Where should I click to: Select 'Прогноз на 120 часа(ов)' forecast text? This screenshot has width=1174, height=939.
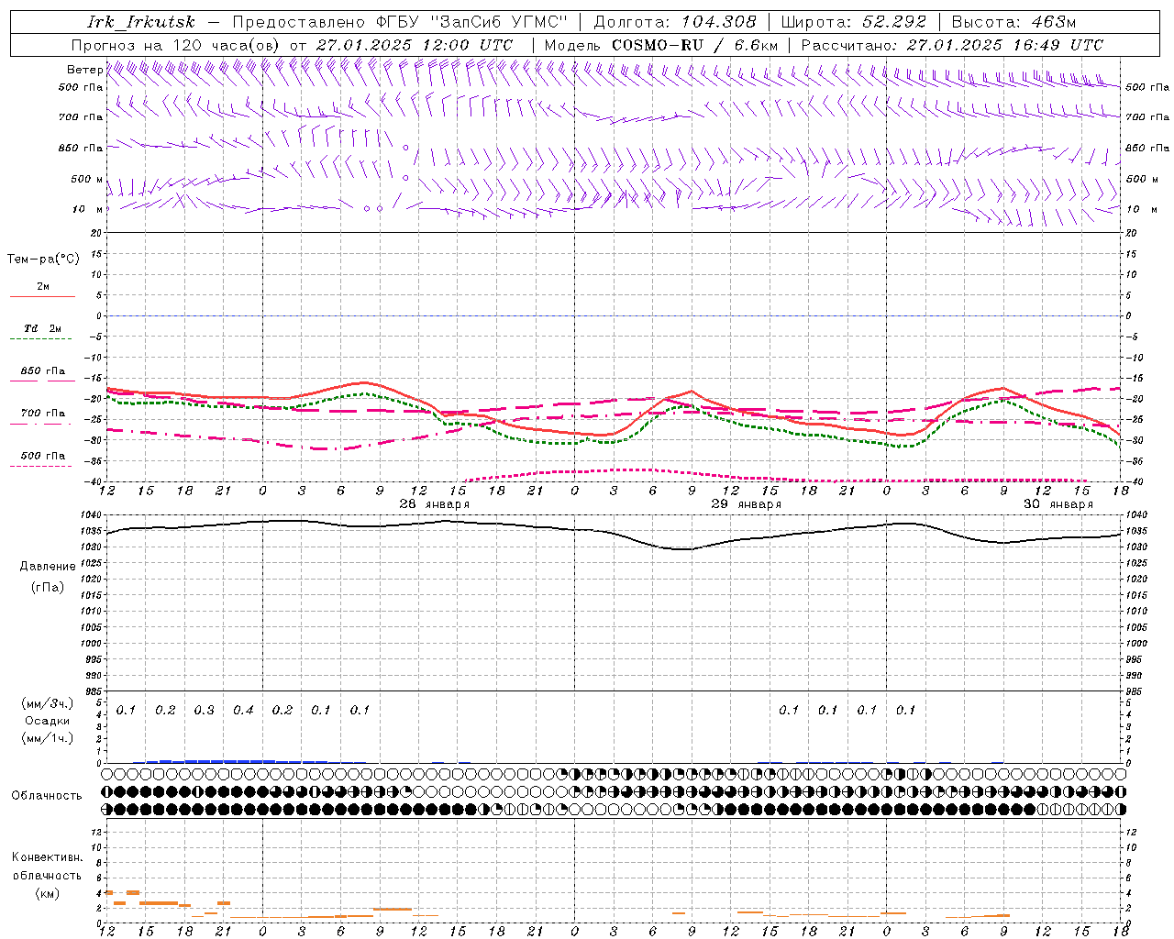(176, 45)
